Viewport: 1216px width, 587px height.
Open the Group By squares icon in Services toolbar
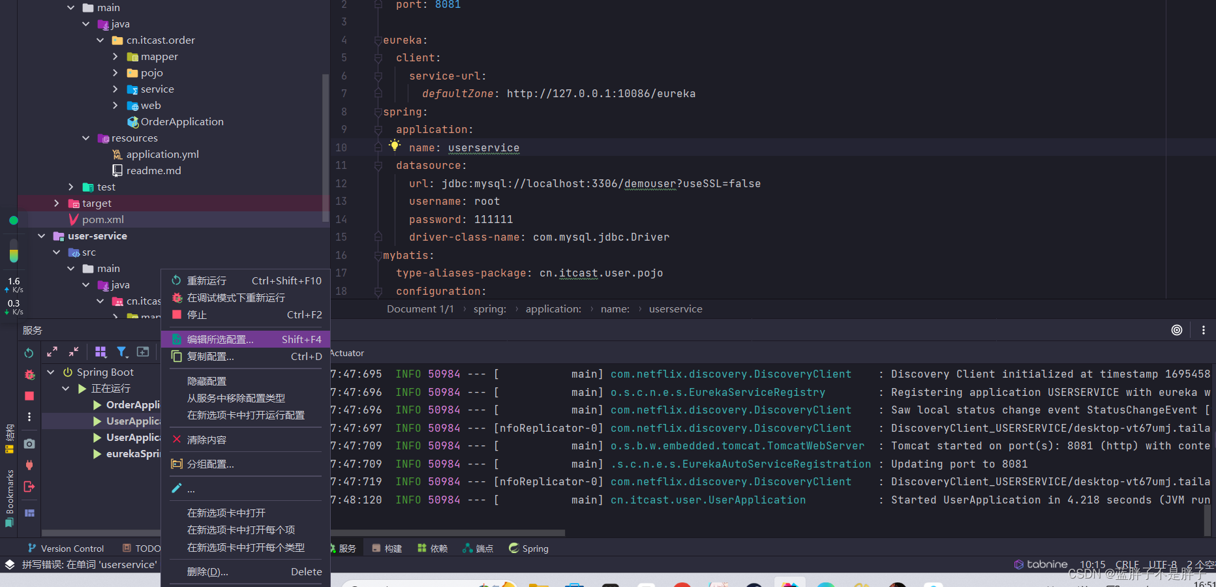tap(100, 352)
